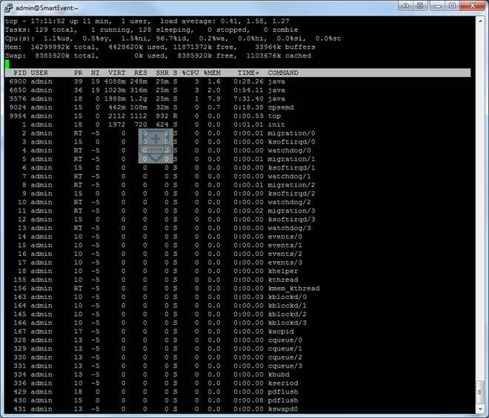Viewport: 489px width, 418px height.
Task: Click the document-list button in the title bar
Action: (420, 6)
